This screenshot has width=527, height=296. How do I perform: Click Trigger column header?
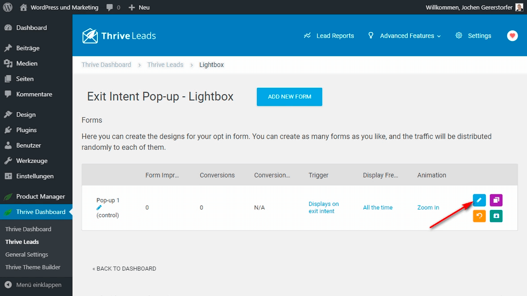tap(318, 175)
